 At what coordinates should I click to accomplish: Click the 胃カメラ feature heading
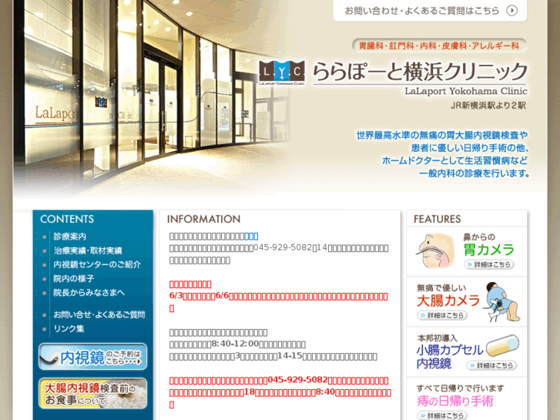pos(488,250)
